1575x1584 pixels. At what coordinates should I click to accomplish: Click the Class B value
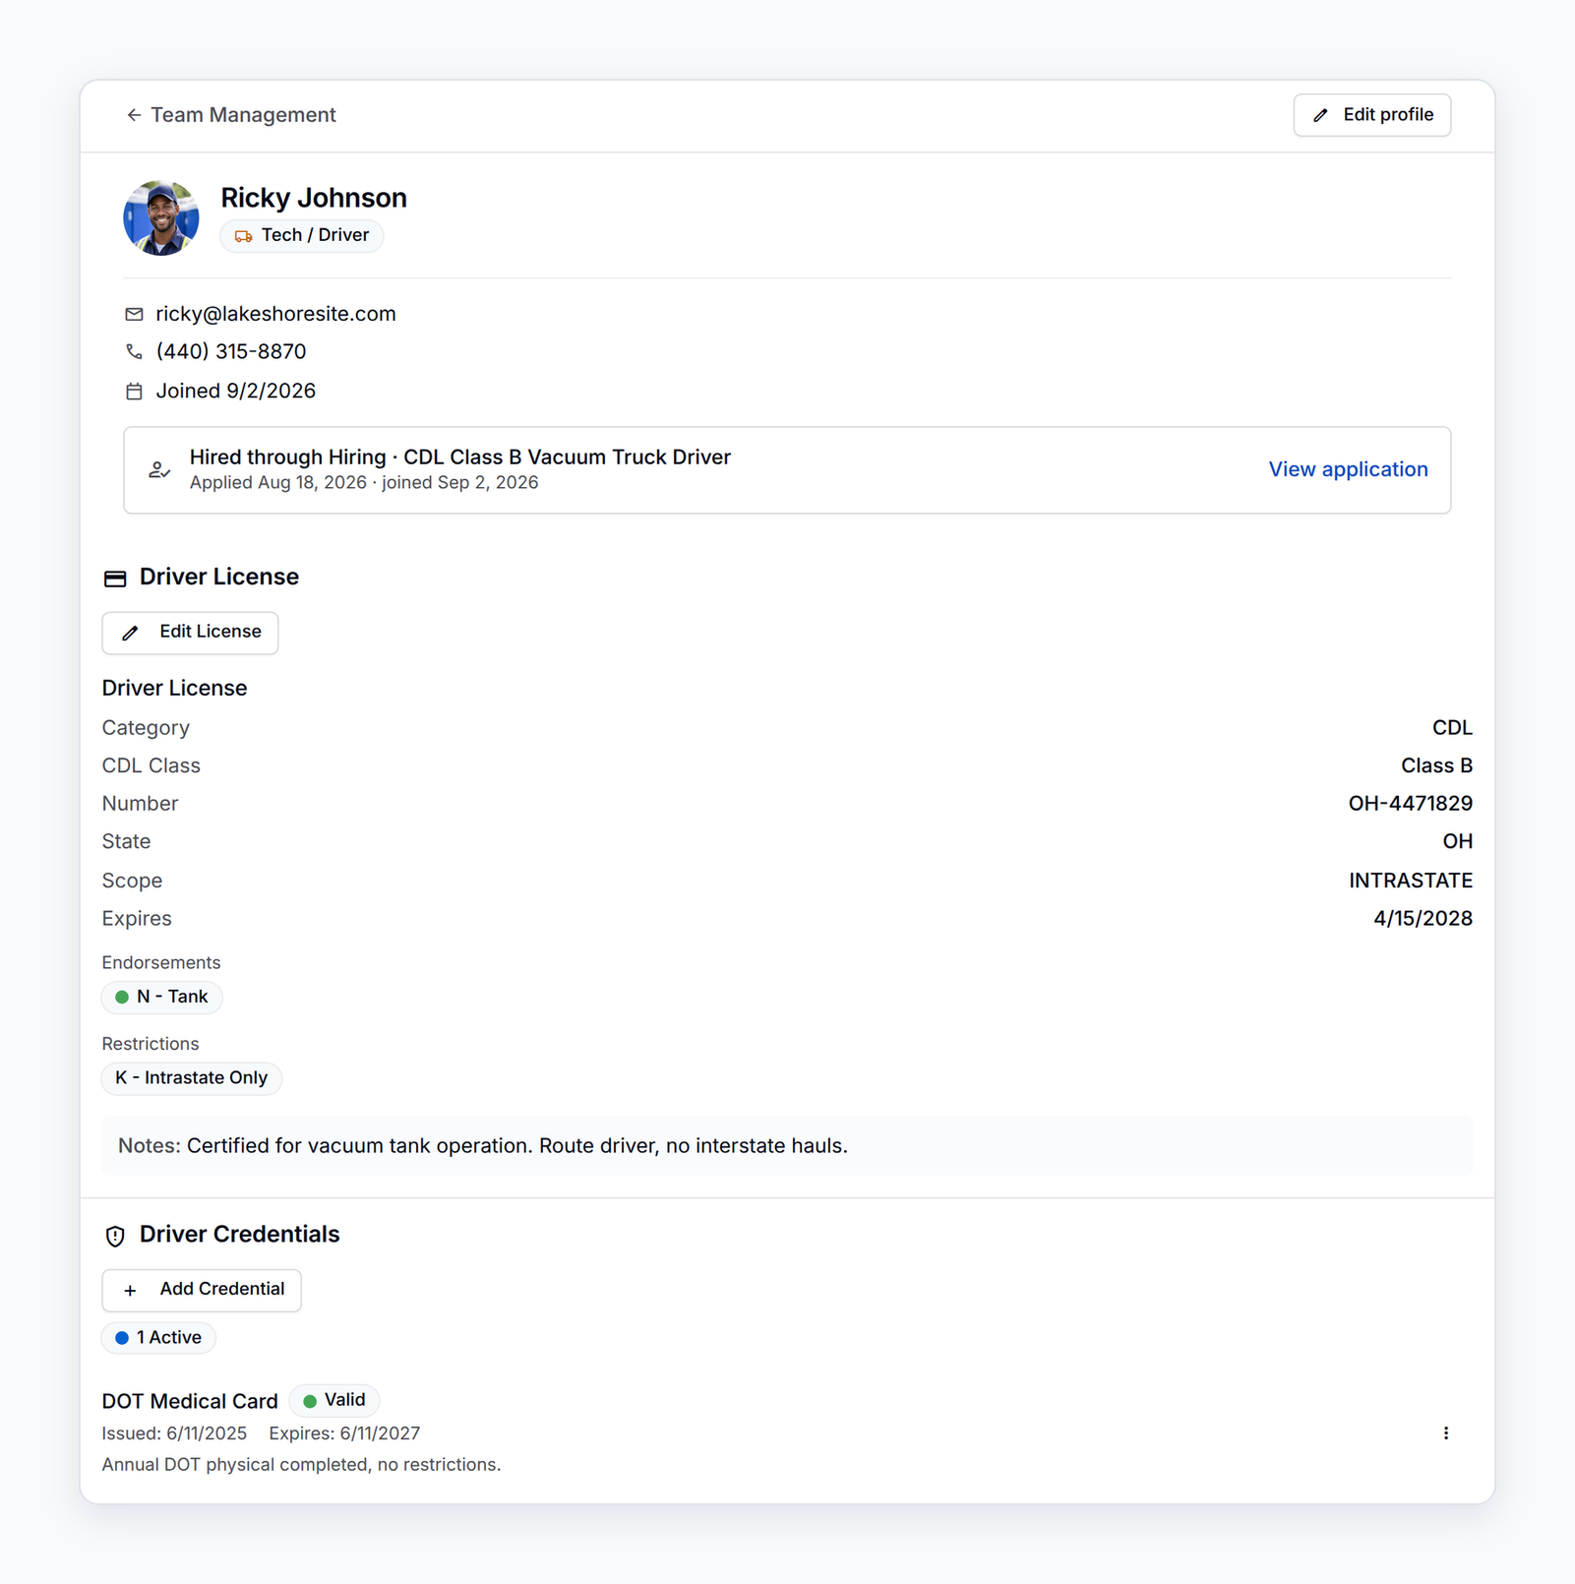[x=1436, y=765]
